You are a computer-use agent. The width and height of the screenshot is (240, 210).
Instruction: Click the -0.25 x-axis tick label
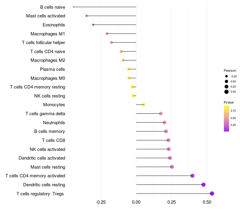pyautogui.click(x=100, y=202)
